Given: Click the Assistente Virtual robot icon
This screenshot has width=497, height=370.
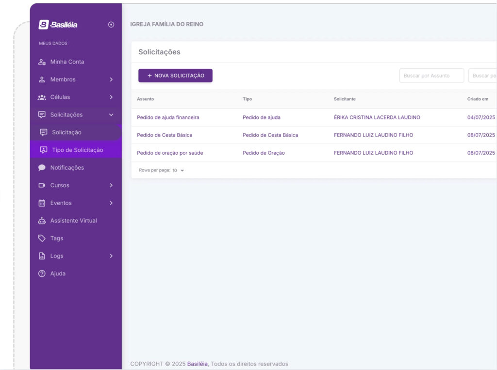Looking at the screenshot, I should 42,221.
